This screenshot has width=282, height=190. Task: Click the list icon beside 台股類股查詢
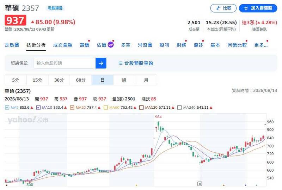[120, 63]
